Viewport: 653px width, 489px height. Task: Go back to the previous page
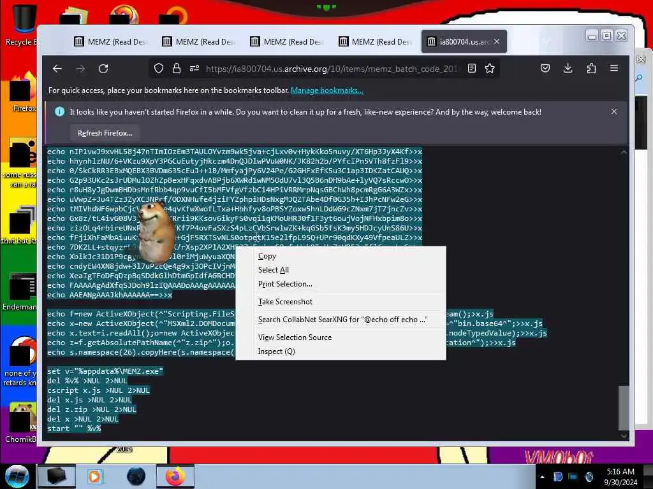tap(57, 69)
